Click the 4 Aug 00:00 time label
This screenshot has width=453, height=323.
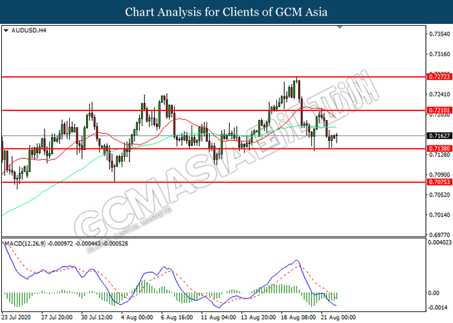pyautogui.click(x=137, y=318)
